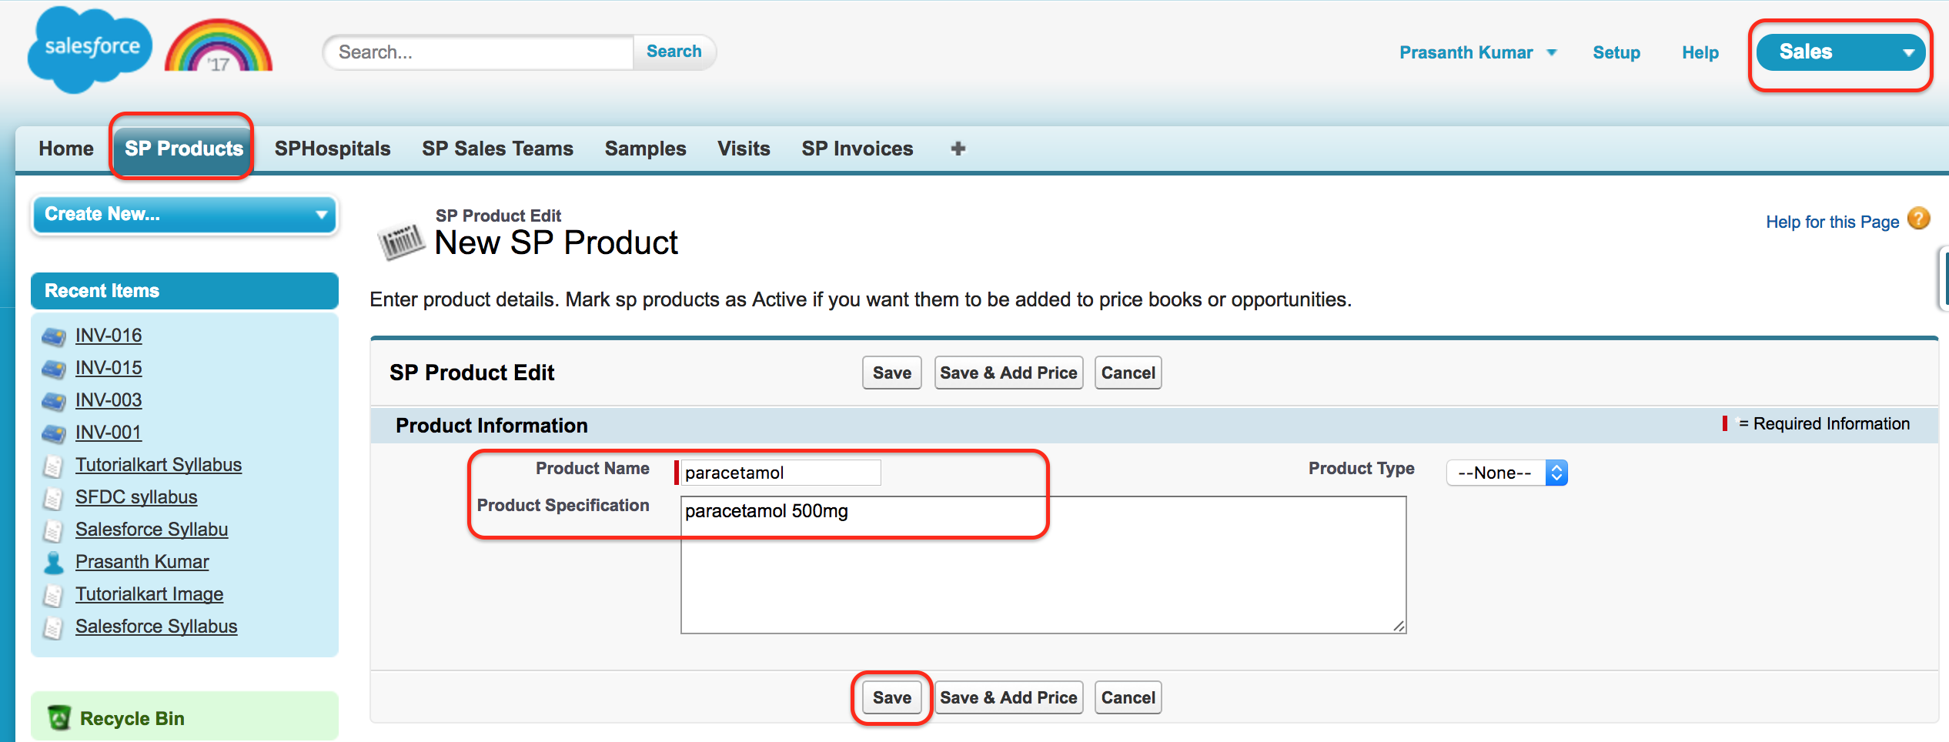Image resolution: width=1949 pixels, height=742 pixels.
Task: Click the Prasanth Kumar header name
Action: [1466, 52]
